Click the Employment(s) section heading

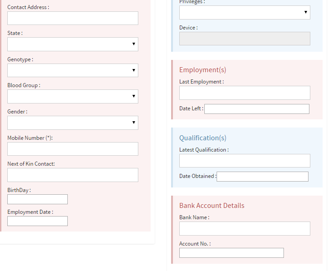click(202, 70)
